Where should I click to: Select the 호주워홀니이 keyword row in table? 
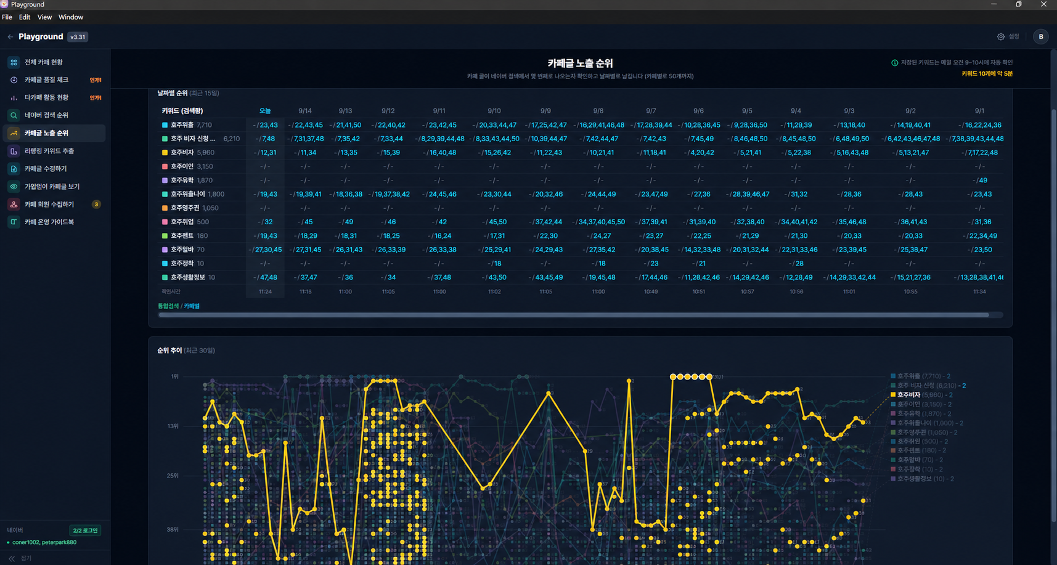pos(582,194)
